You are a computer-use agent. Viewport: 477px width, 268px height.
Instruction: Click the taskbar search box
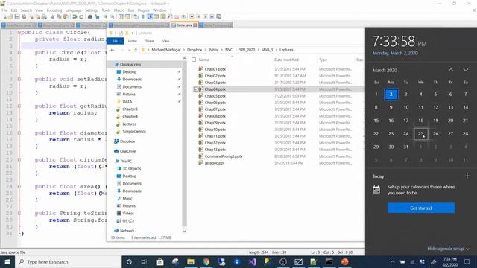point(68,261)
